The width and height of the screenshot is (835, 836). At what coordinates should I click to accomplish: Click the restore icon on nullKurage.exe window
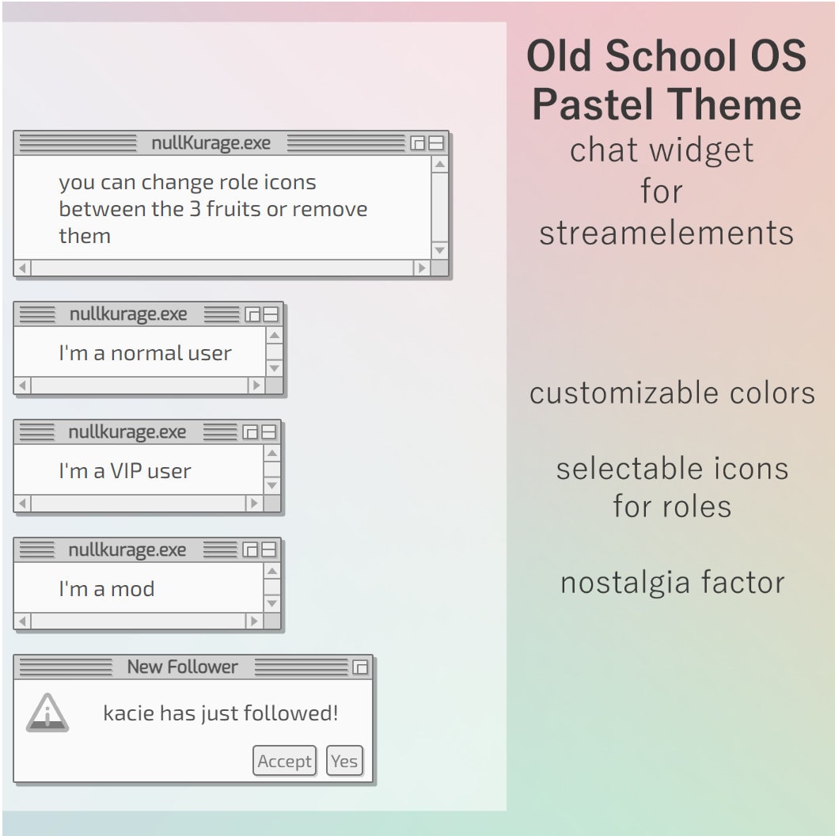tap(417, 142)
